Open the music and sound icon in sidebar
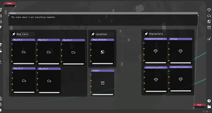212x113 pixels. (x=209, y=39)
